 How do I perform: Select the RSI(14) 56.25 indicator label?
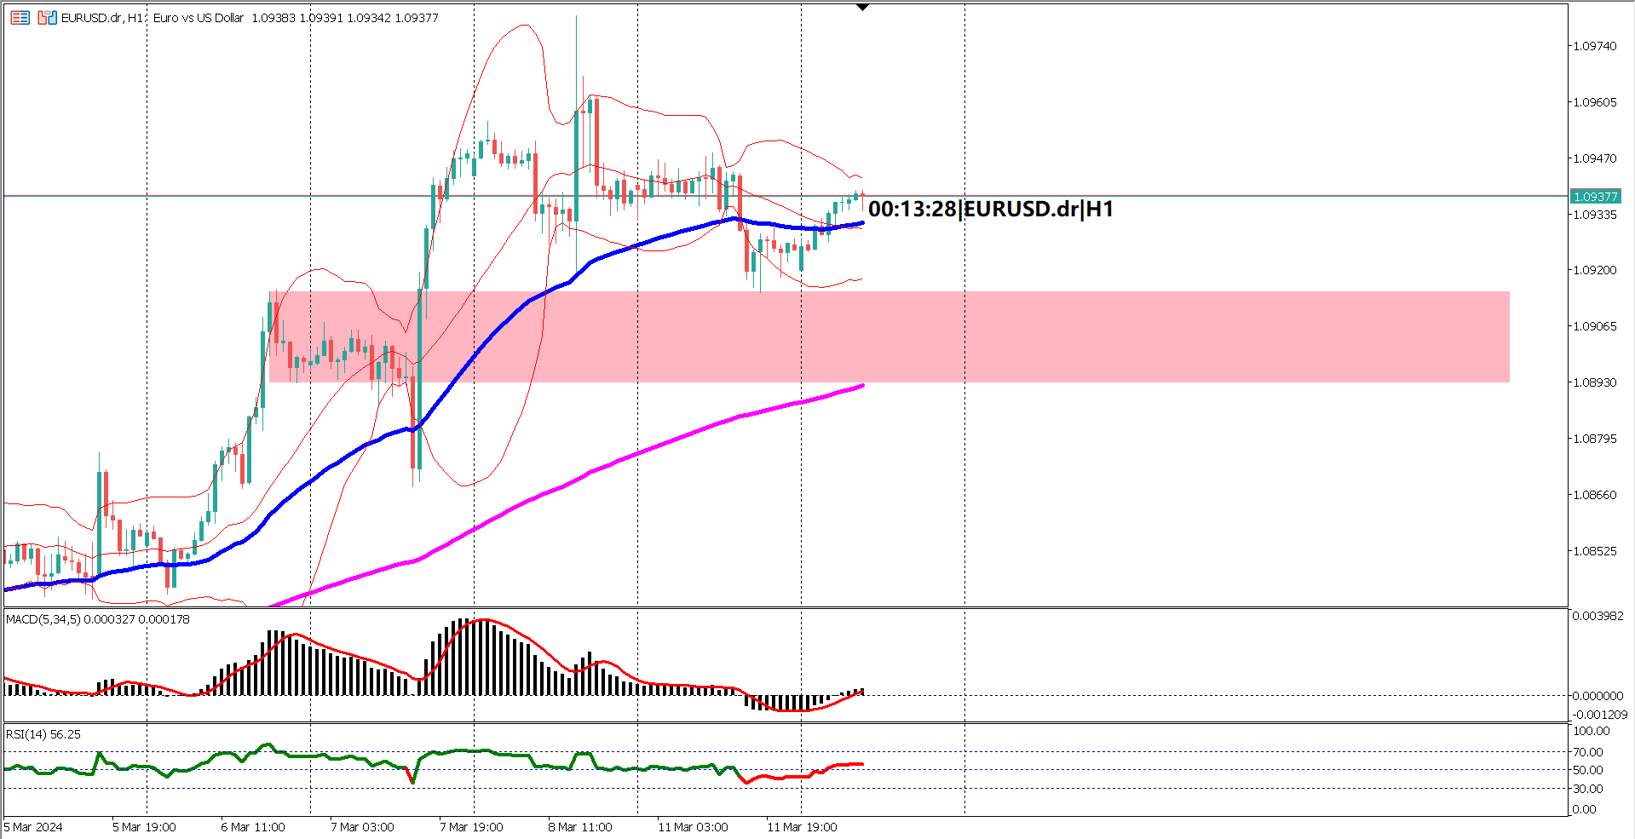[41, 734]
